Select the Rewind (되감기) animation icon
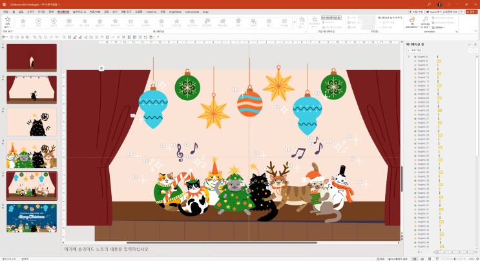The image size is (480, 261). (x=54, y=23)
